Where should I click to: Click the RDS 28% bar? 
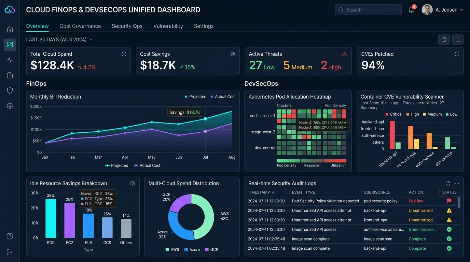51,218
